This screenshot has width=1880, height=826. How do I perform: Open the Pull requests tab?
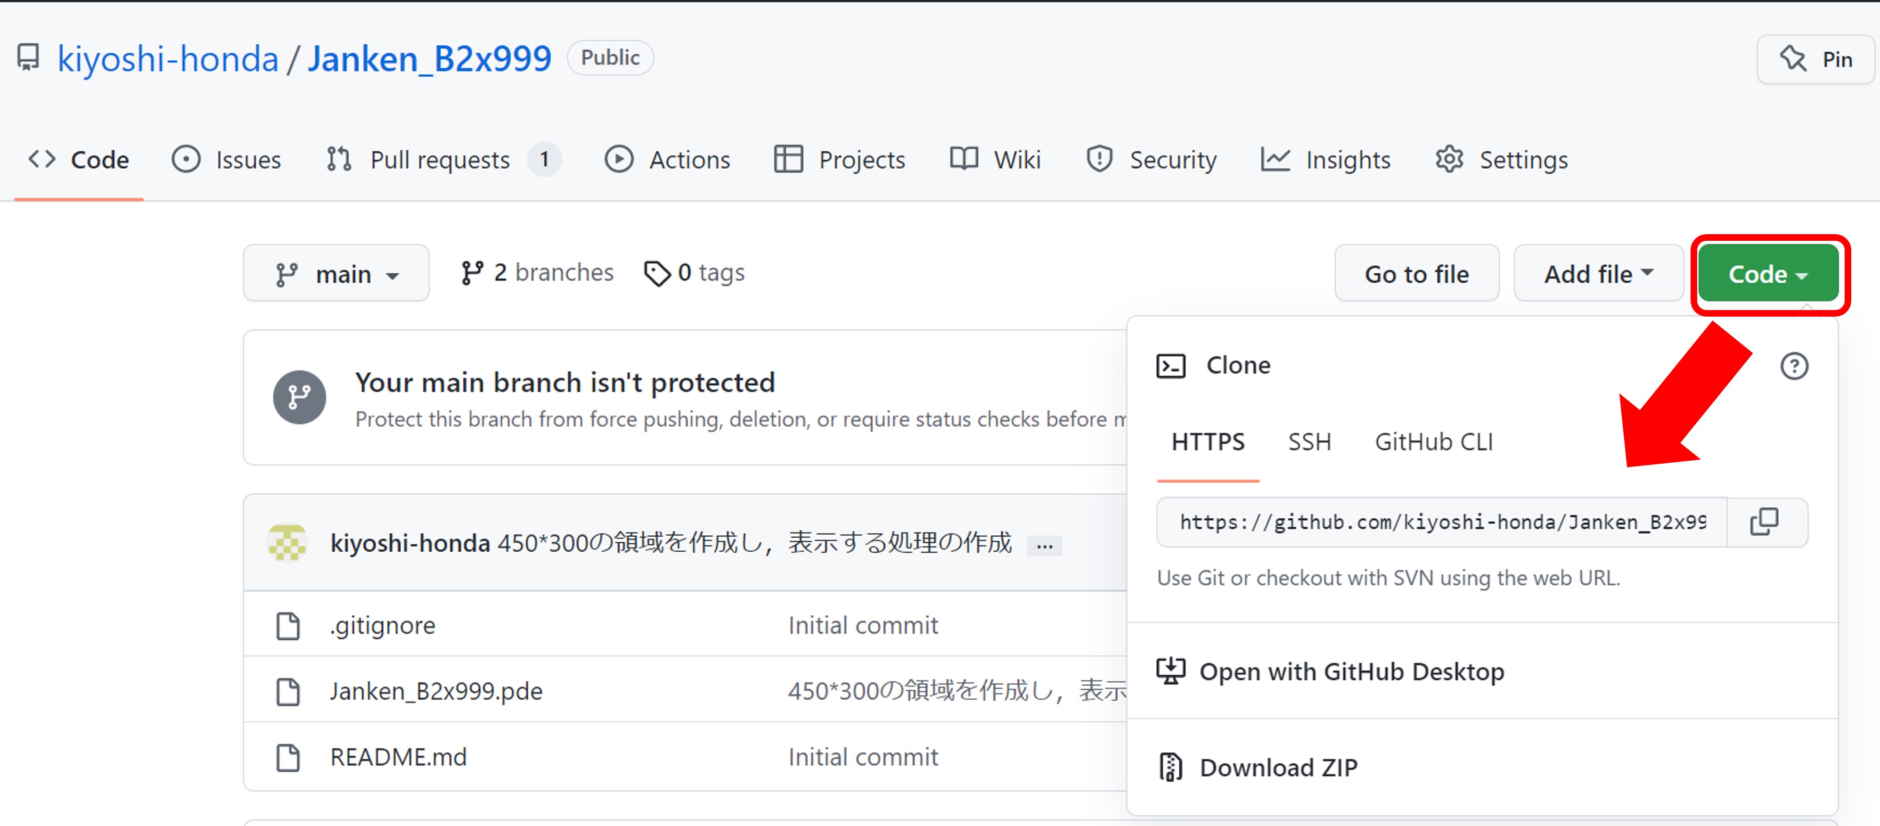440,160
